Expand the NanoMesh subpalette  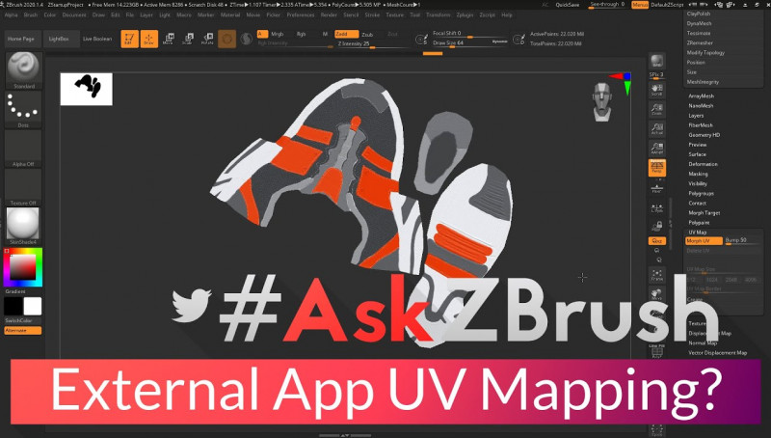click(x=701, y=106)
